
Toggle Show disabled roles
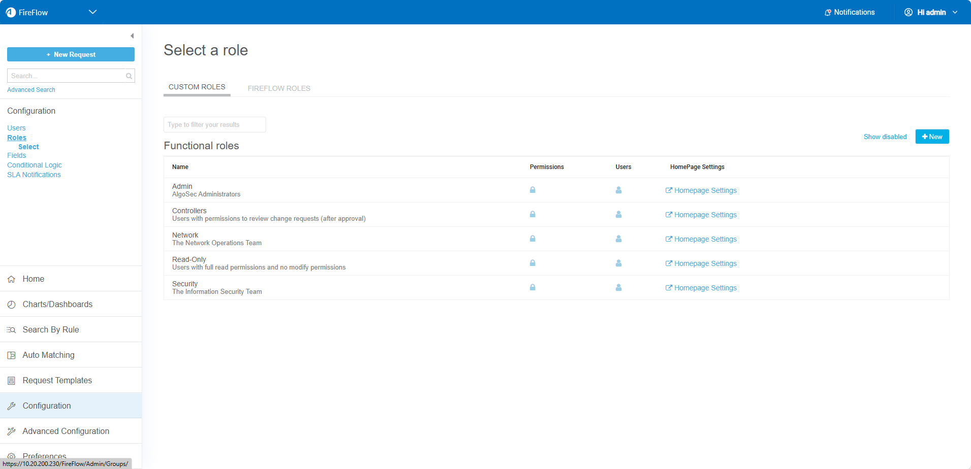click(885, 137)
